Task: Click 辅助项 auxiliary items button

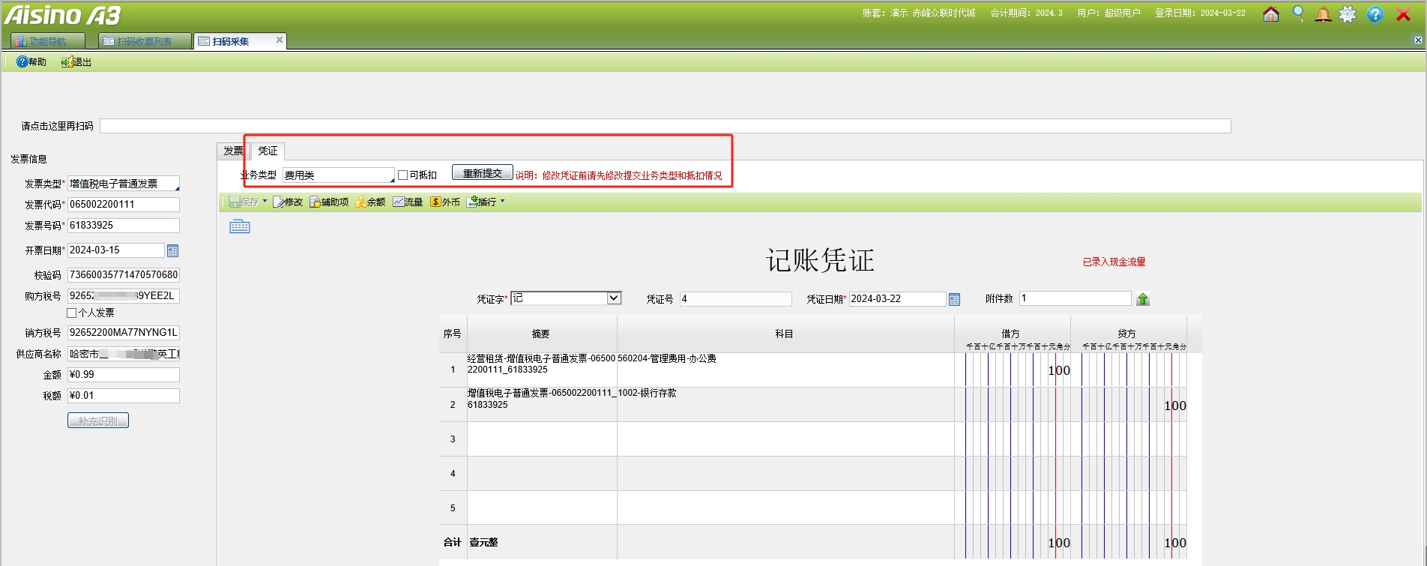Action: (x=329, y=202)
